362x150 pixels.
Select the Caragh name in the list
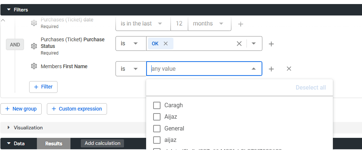click(x=173, y=105)
